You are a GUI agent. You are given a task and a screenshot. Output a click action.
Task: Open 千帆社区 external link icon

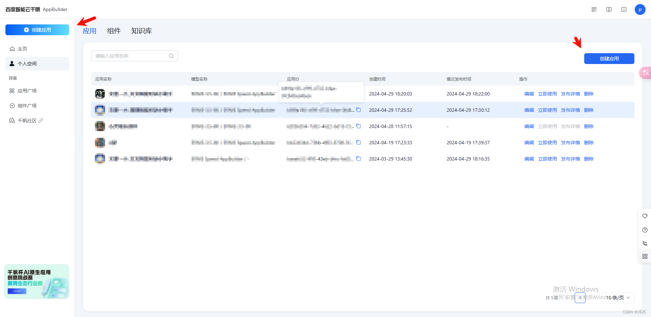coord(41,121)
